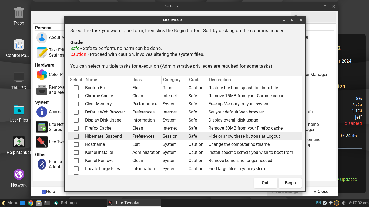The image size is (369, 207).
Task: Open Accessibility icon in Settings window
Action: [x=42, y=112]
